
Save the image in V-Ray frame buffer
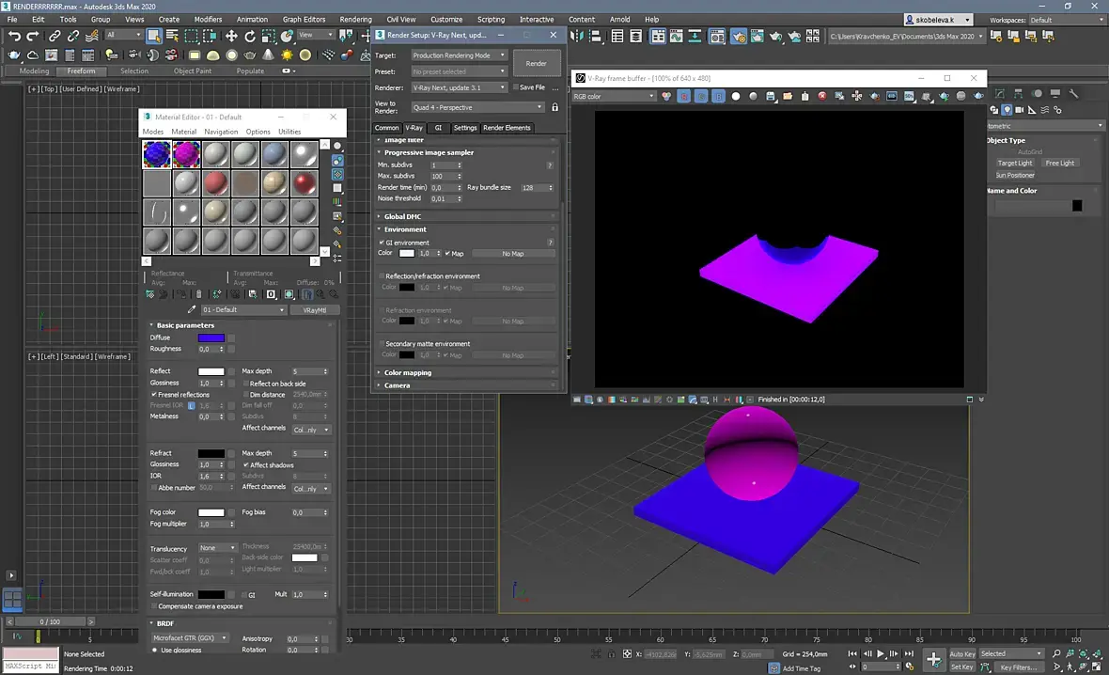[771, 96]
